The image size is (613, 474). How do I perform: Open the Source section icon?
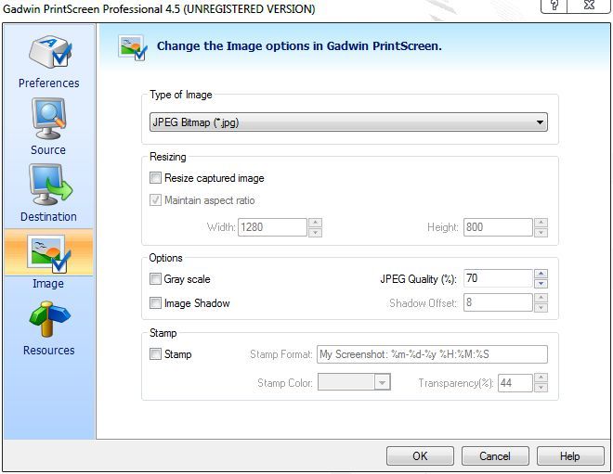tap(48, 119)
